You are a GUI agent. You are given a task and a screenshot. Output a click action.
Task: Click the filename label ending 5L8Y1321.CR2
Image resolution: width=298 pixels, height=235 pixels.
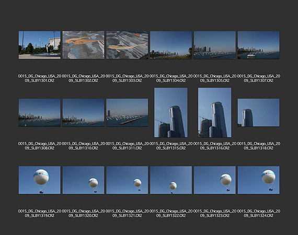(x=127, y=214)
